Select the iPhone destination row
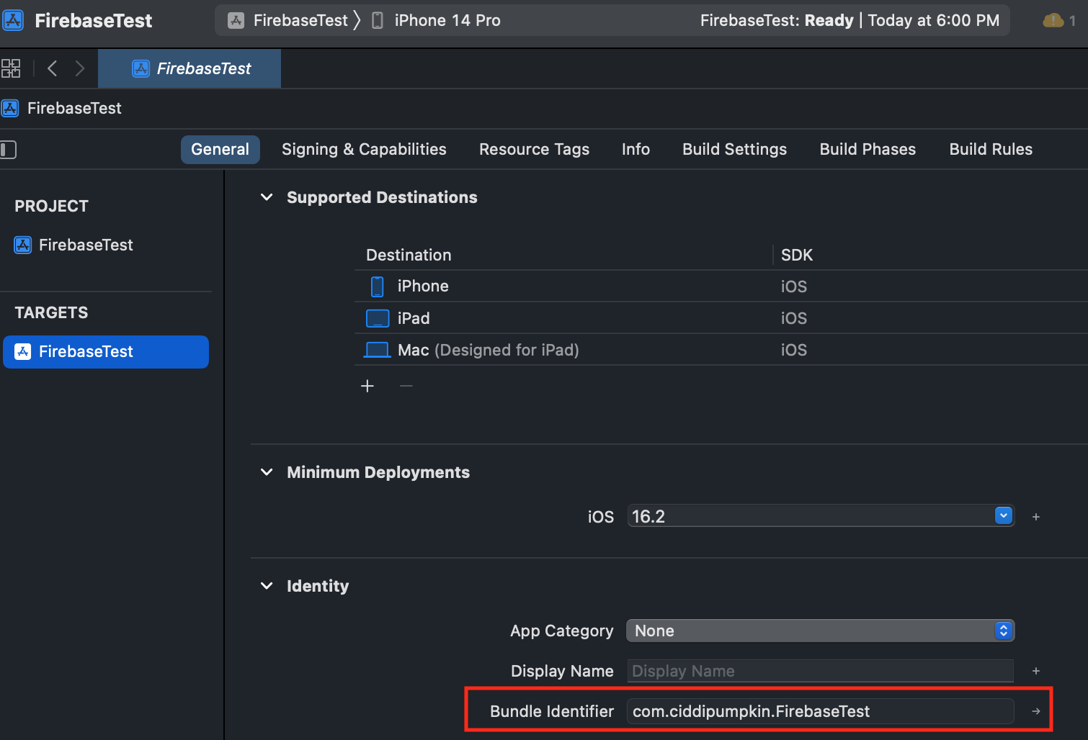 721,286
